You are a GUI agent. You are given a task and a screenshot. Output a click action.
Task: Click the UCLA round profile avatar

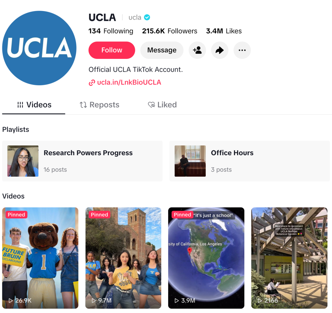[x=39, y=48]
